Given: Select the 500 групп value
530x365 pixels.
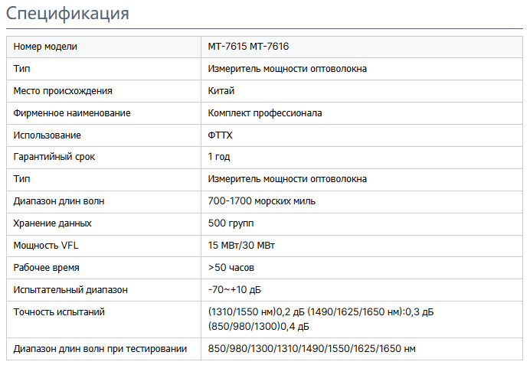Looking at the screenshot, I should click(231, 223).
